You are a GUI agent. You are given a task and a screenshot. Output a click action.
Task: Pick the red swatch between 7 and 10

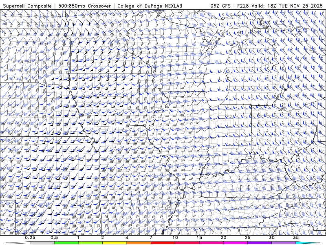163,243
